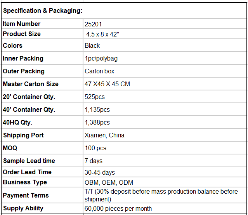Select the Shipping Port label cell
This screenshot has width=248, height=215.
click(42, 135)
